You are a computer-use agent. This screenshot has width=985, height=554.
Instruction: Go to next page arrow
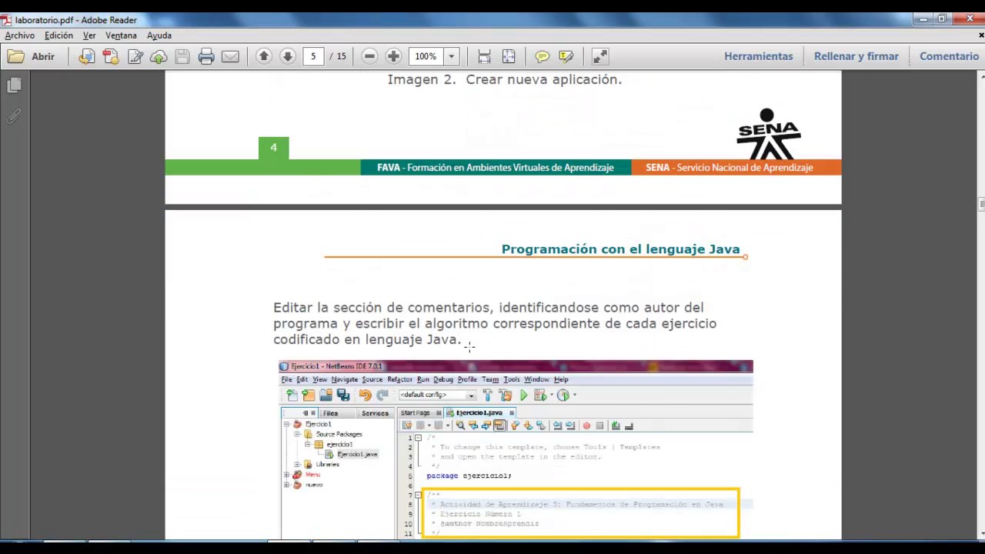(x=288, y=56)
